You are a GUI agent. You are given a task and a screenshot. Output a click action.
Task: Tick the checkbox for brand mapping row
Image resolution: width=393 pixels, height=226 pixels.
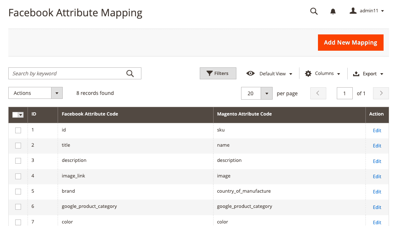[x=18, y=192]
